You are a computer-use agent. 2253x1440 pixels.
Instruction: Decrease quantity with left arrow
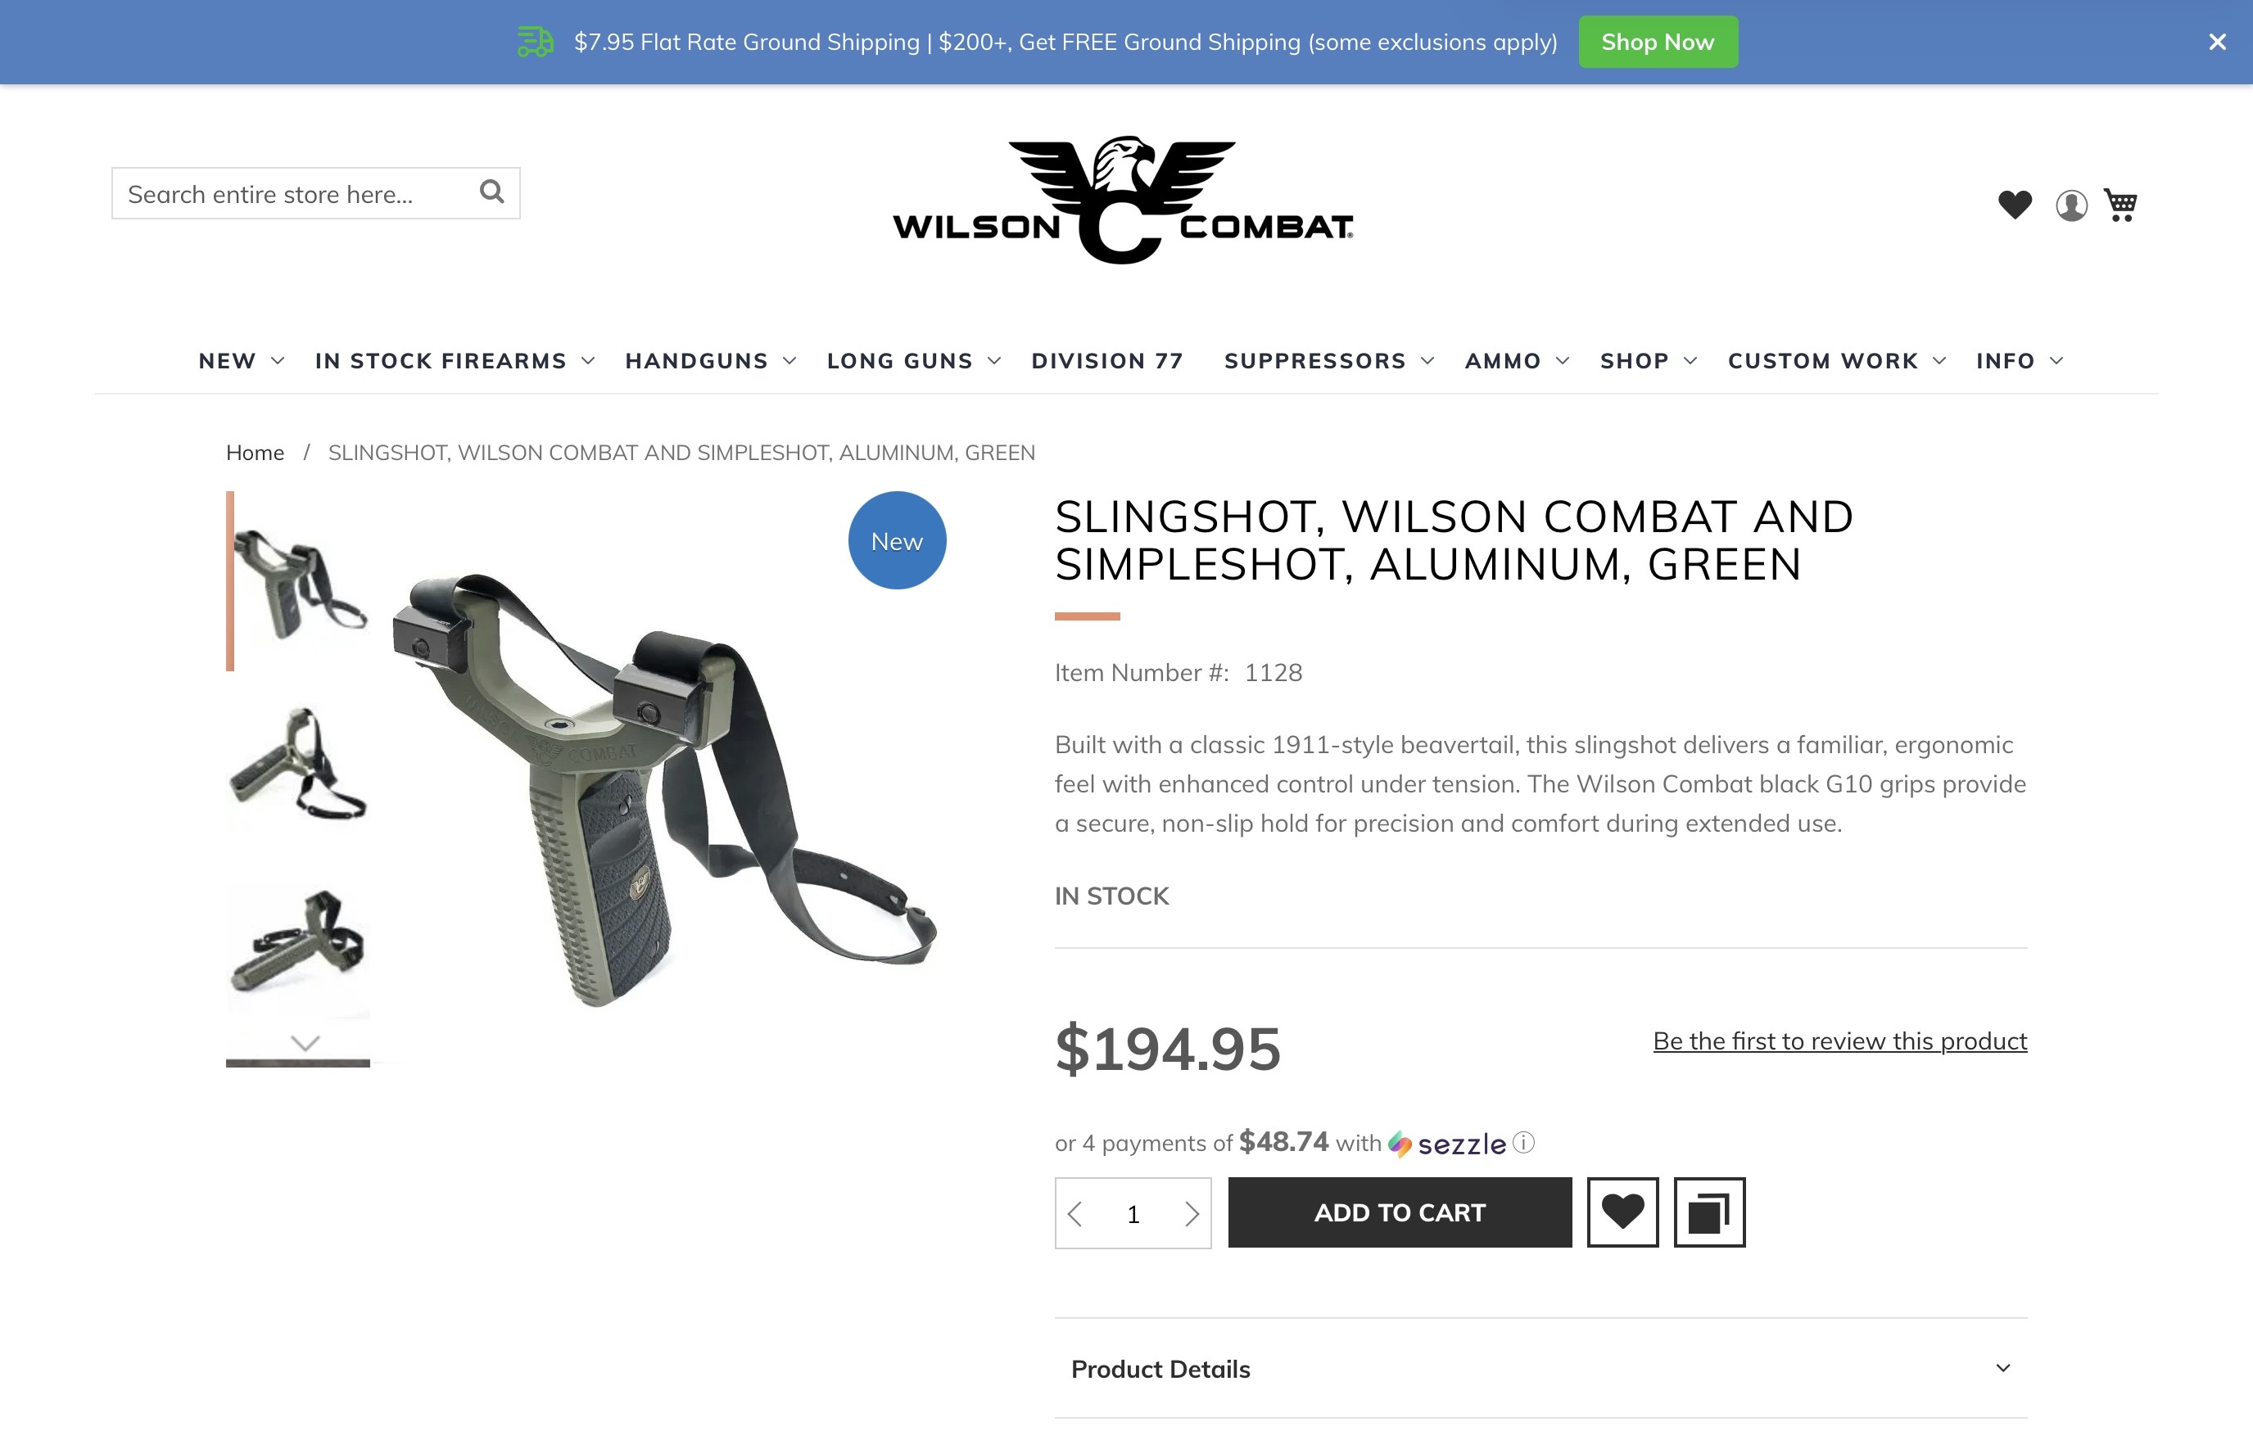click(x=1075, y=1214)
